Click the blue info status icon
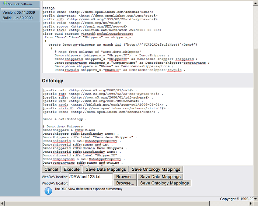 tap(48, 190)
